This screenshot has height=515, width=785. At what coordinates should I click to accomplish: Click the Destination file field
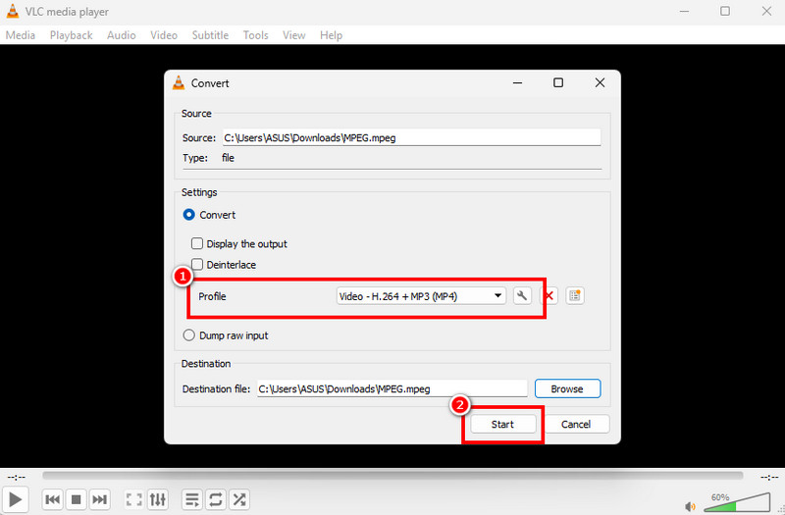(392, 388)
